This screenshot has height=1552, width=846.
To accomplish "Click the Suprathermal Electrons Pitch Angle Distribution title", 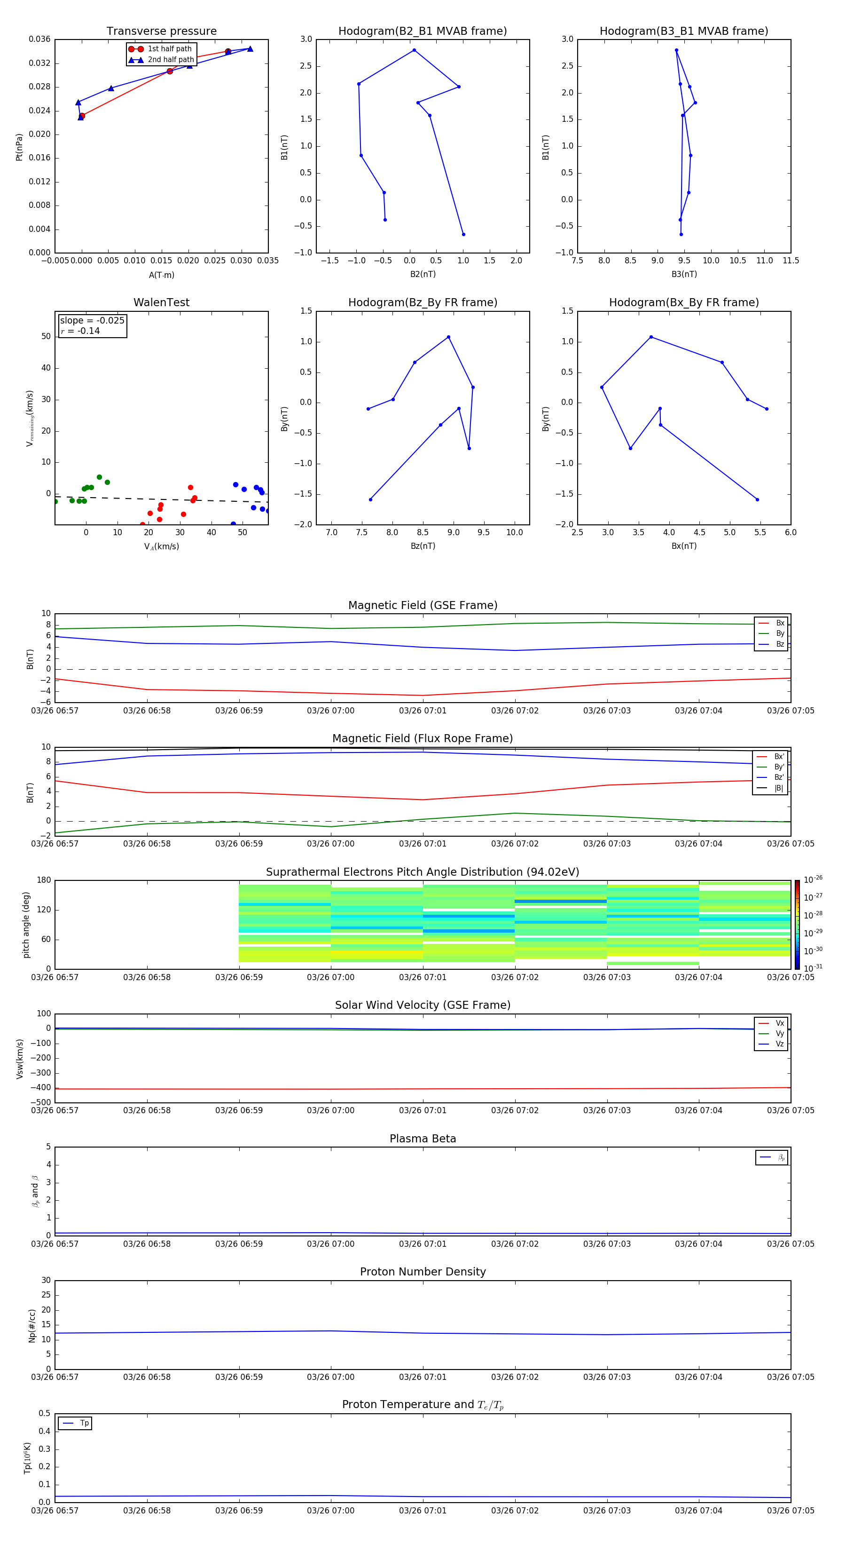I will (x=423, y=872).
